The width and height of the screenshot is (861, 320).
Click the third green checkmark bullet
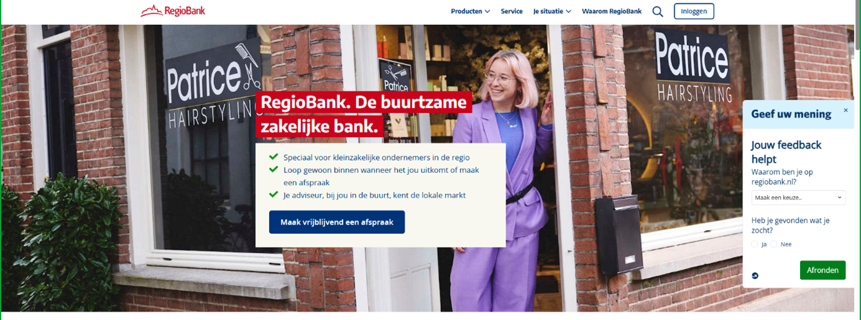274,194
